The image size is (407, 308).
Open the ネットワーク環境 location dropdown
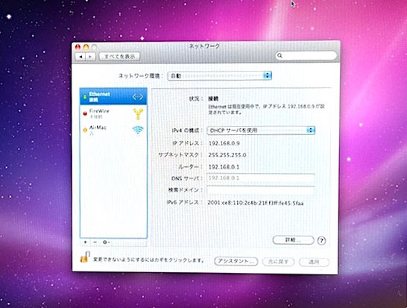(220, 75)
